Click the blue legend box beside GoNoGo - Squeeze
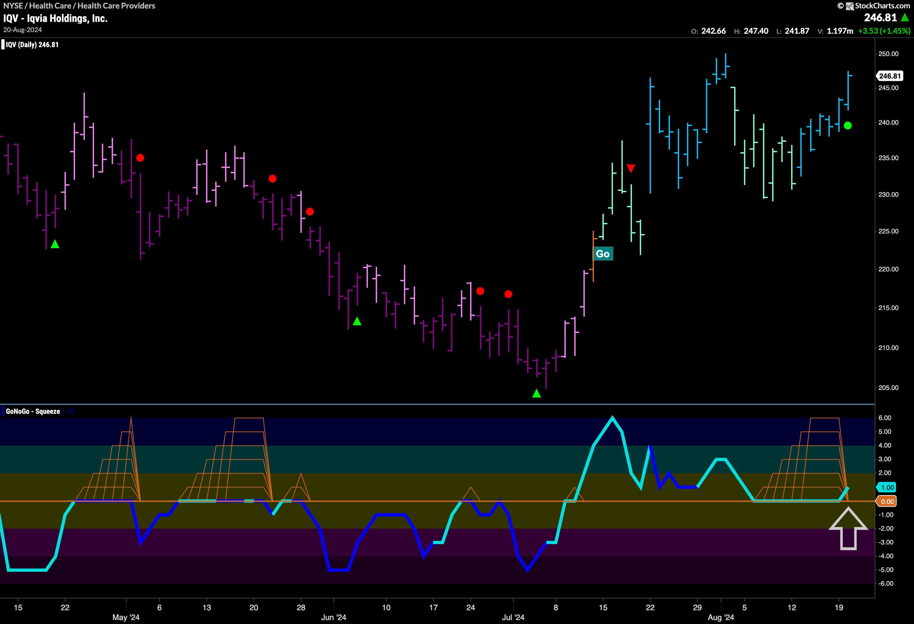 tap(3, 412)
